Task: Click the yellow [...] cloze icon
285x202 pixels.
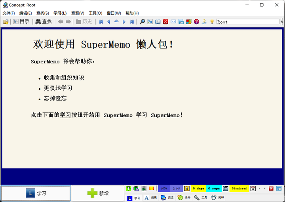Action: (152, 189)
